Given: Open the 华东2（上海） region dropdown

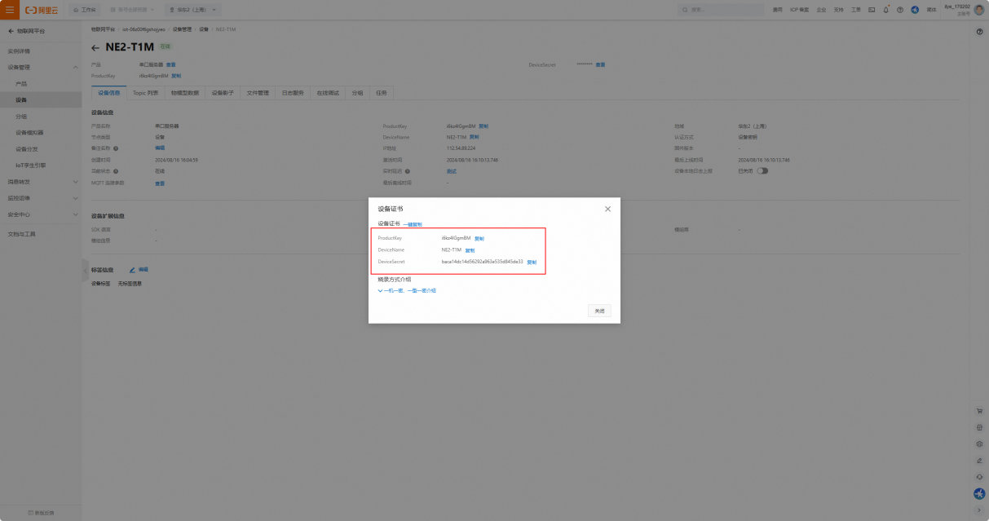Looking at the screenshot, I should click(193, 10).
